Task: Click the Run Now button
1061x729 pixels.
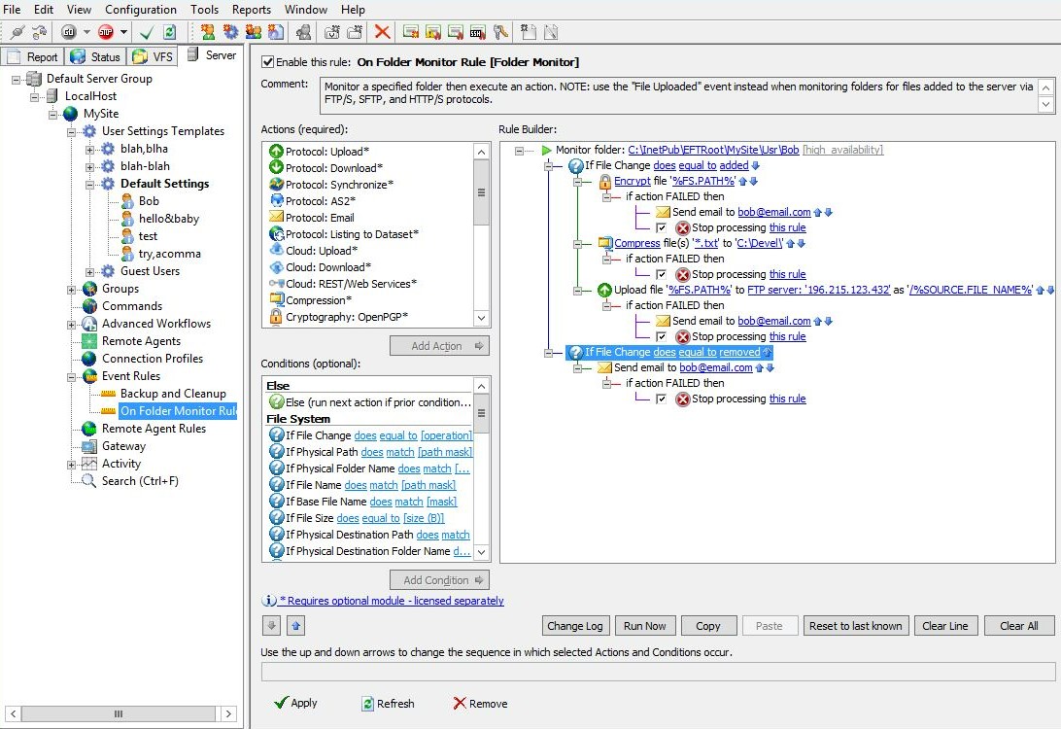Action: pyautogui.click(x=644, y=625)
